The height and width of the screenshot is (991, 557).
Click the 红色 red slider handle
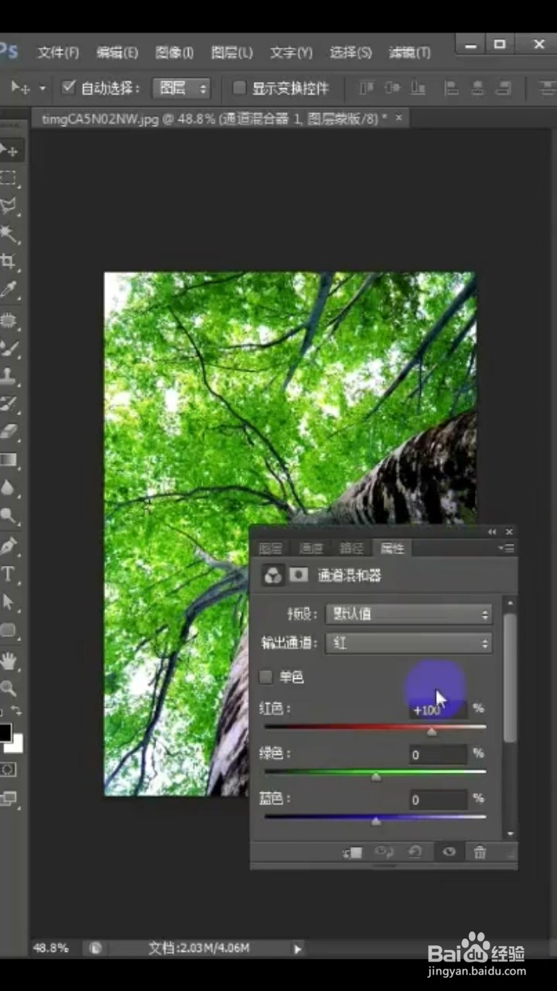(432, 732)
